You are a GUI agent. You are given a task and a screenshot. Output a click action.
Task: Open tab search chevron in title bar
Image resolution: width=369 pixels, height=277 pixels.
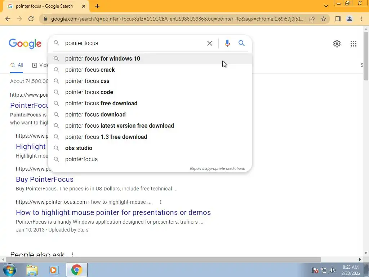(x=326, y=6)
